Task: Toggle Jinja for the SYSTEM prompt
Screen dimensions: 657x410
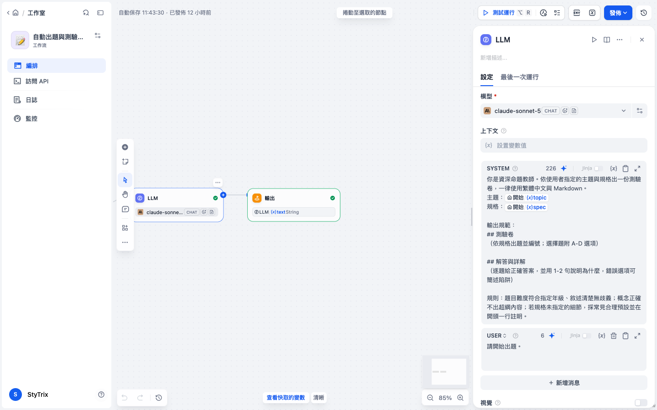Action: (x=599, y=169)
